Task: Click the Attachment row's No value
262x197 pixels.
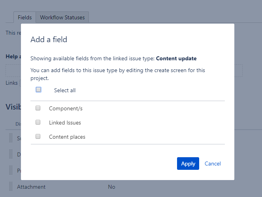Action: click(x=111, y=187)
